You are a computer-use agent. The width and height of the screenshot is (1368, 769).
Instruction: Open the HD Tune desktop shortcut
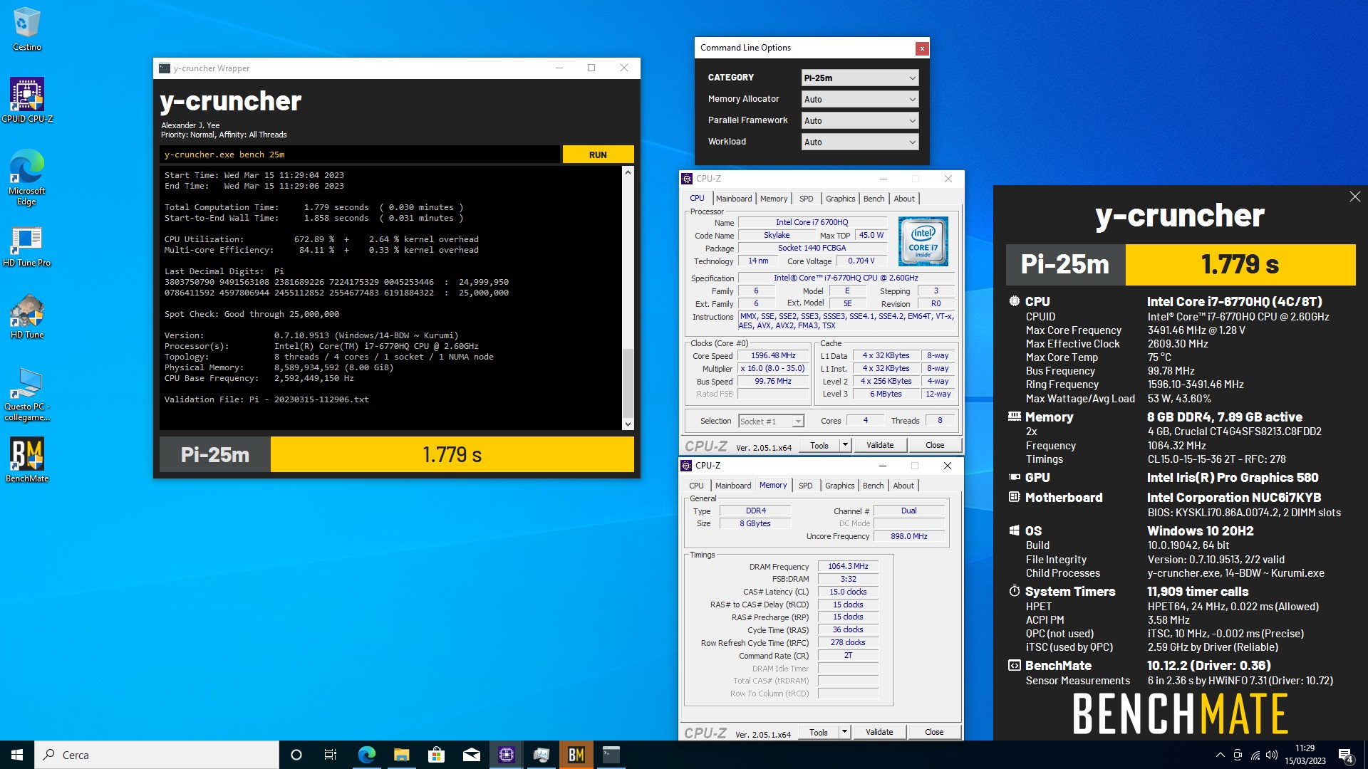(x=27, y=317)
